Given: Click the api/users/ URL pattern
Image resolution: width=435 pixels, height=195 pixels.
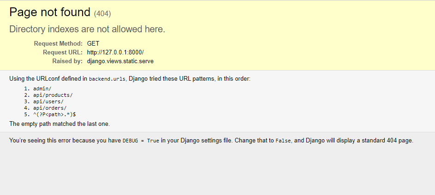Looking at the screenshot, I should click(48, 101).
